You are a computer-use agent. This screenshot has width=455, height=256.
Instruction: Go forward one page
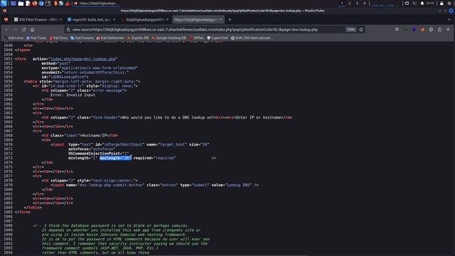[16, 29]
